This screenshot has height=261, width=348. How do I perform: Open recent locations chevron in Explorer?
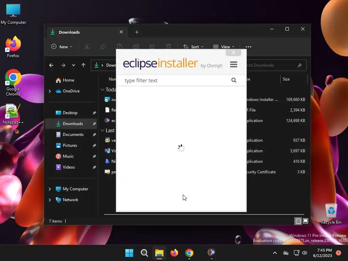point(73,65)
